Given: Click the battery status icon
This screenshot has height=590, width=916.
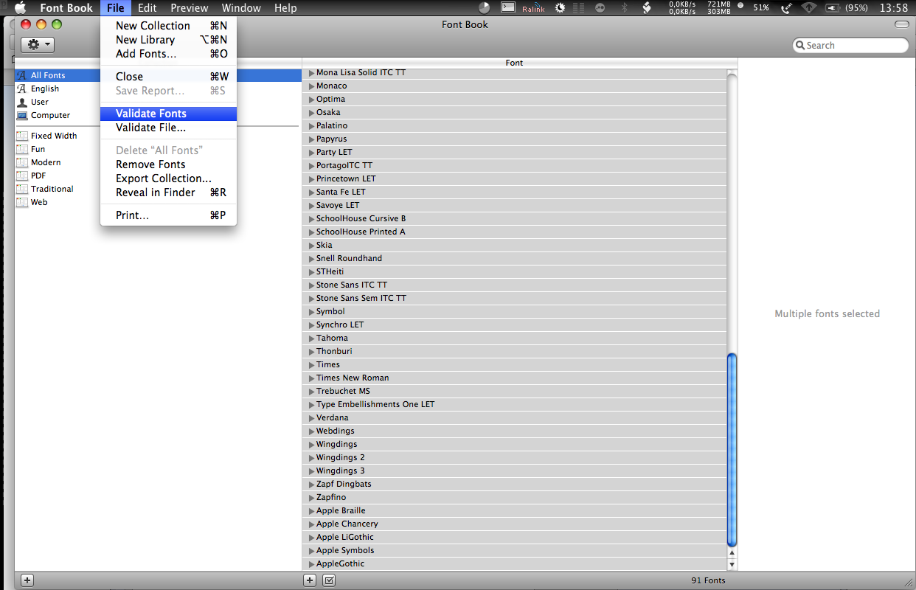Looking at the screenshot, I should coord(832,8).
